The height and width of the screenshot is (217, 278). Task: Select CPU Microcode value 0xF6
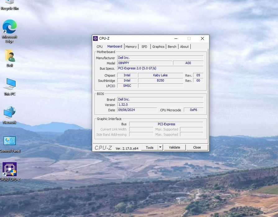(194, 110)
